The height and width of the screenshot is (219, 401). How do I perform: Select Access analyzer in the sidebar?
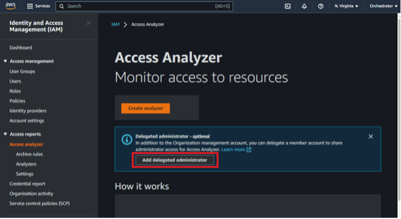pyautogui.click(x=27, y=145)
